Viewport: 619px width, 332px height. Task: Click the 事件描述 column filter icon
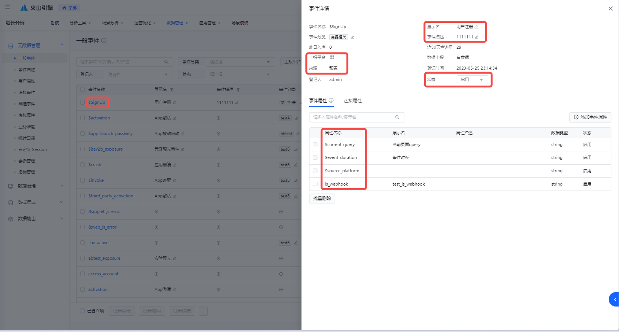(238, 90)
